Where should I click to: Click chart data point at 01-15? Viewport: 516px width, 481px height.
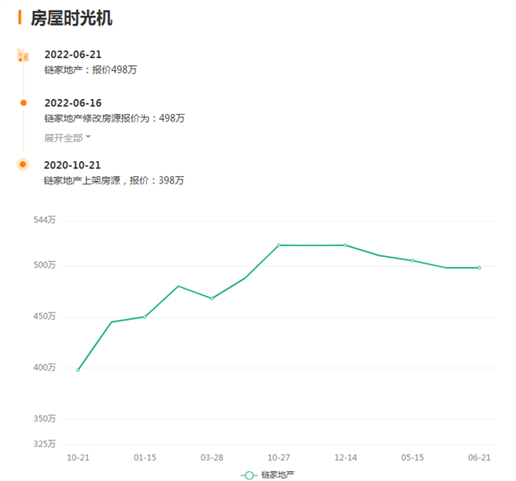pyautogui.click(x=144, y=317)
